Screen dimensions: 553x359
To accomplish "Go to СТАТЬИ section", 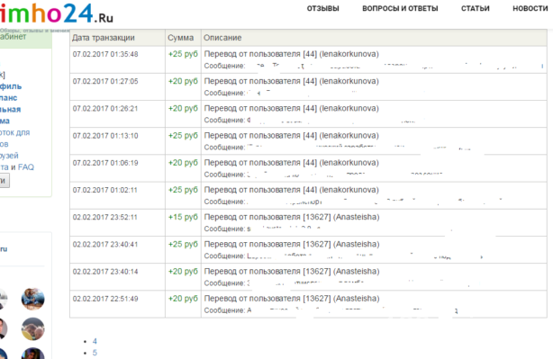I will [x=475, y=8].
